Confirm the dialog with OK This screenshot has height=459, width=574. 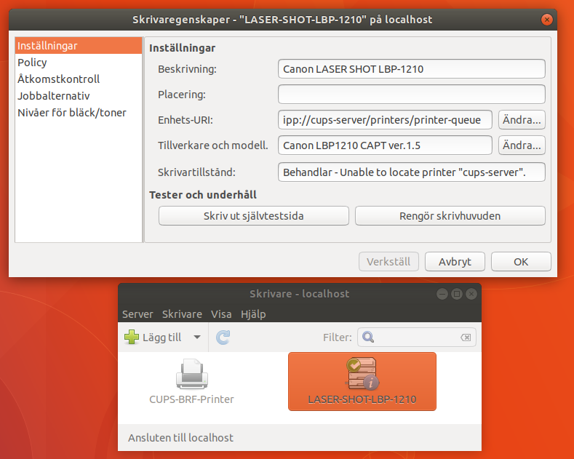(521, 262)
